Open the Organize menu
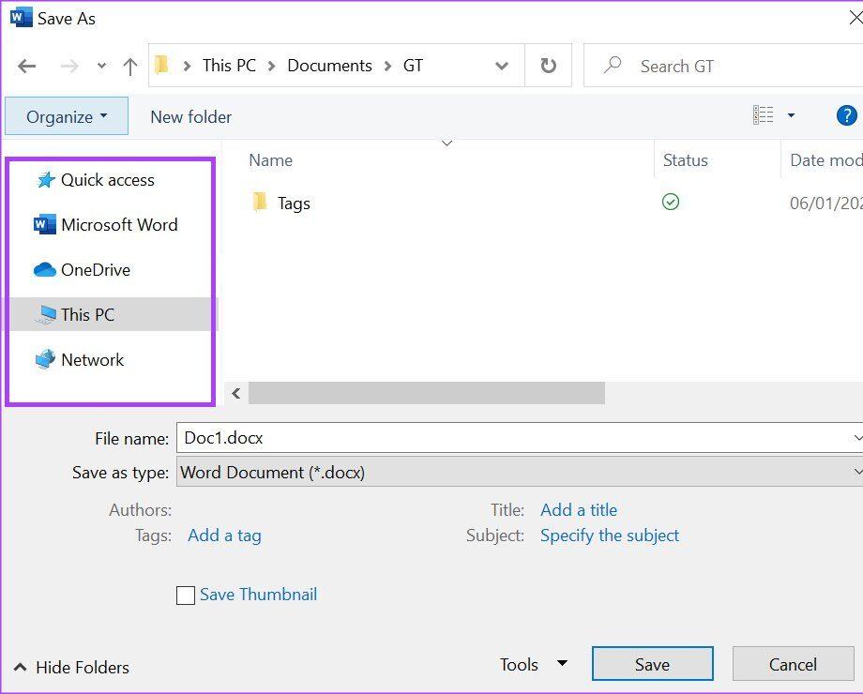863x694 pixels. 67,116
